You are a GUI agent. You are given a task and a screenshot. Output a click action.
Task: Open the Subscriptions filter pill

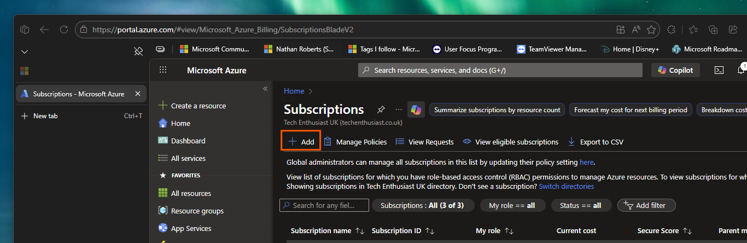tap(422, 205)
